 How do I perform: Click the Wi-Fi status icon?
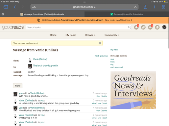point(154,2)
